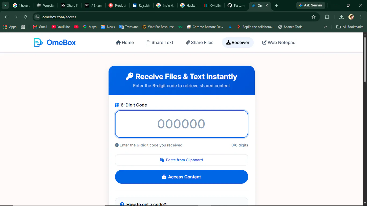Open the YouTube bookmark
This screenshot has width=367, height=206.
[x=61, y=27]
